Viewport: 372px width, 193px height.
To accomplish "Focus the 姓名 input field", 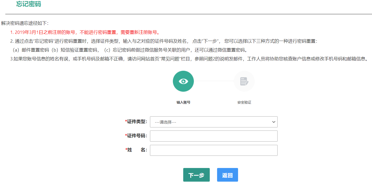I will [x=214, y=150].
